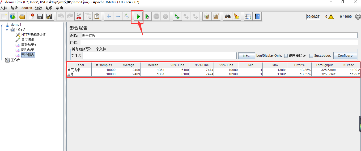Start test without pauses icon
This screenshot has width=361, height=151.
coord(147,16)
